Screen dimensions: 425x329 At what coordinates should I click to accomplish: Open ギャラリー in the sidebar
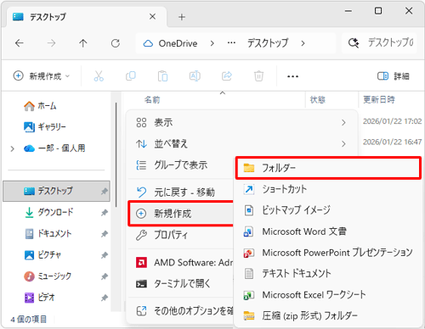click(45, 127)
